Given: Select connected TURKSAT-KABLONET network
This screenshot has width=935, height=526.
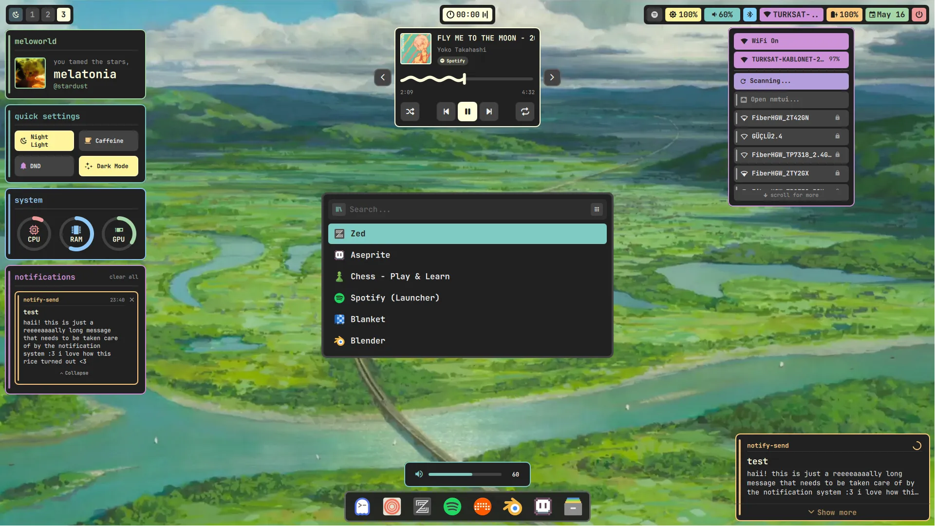Looking at the screenshot, I should pos(791,59).
